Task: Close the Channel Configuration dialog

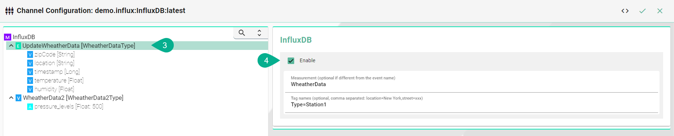Action: pos(660,11)
